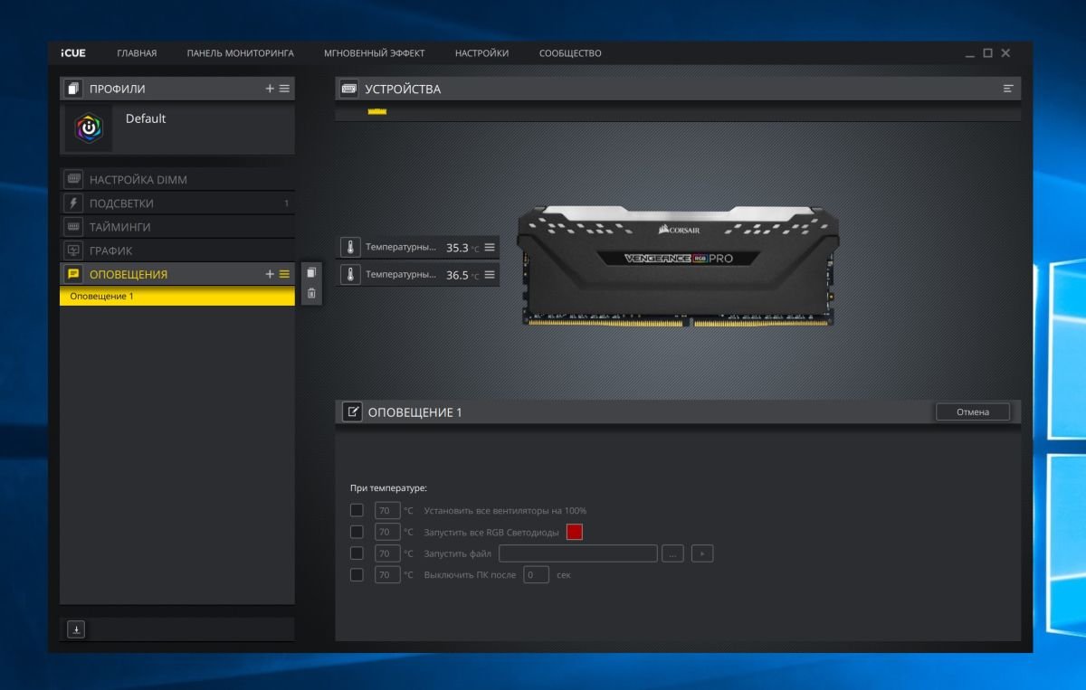Viewport: 1086px width, 690px height.
Task: Click the ТАЙМИНГИ row icon
Action: [73, 226]
